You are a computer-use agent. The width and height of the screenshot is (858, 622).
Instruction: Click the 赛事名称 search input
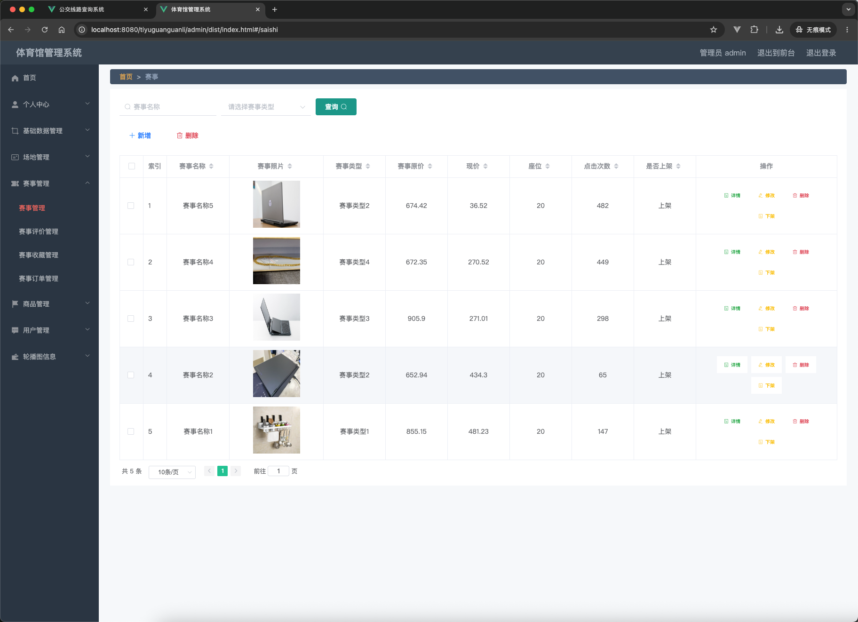[x=168, y=107]
